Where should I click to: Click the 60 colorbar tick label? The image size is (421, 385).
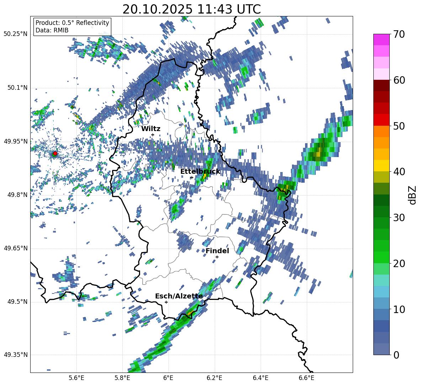pyautogui.click(x=399, y=80)
